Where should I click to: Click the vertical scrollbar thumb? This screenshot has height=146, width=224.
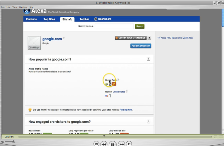(223, 18)
